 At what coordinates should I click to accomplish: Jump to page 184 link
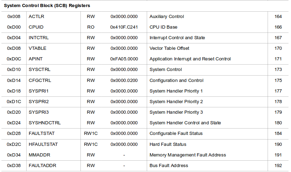pos(278,134)
